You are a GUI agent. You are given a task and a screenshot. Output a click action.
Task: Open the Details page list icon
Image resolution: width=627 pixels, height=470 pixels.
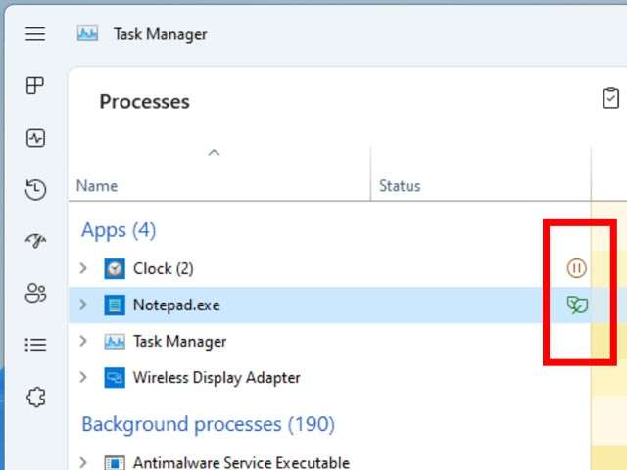click(x=35, y=345)
